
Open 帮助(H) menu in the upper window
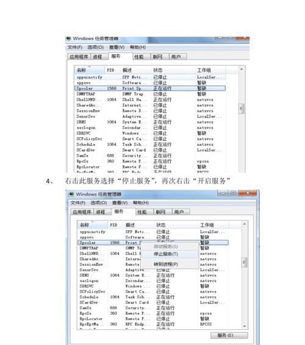click(138, 48)
